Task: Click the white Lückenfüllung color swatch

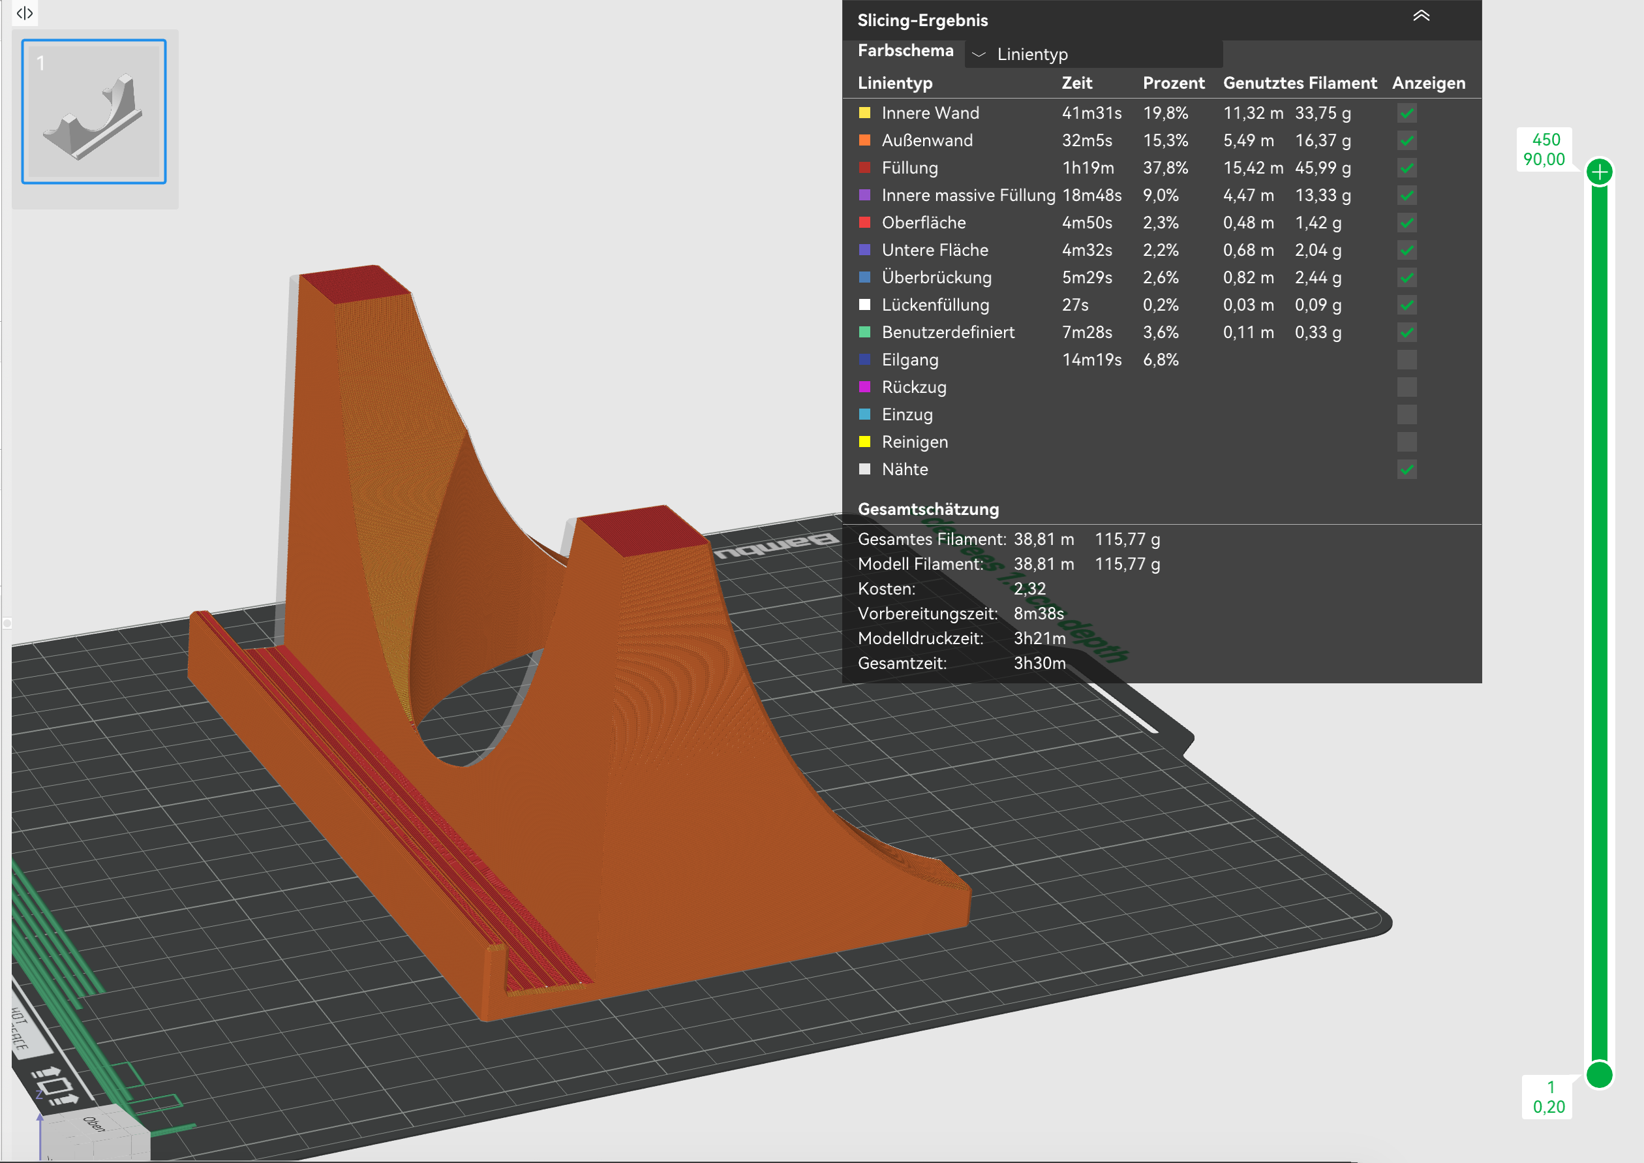Action: pyautogui.click(x=864, y=304)
